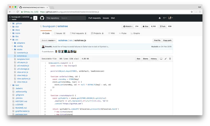Open util.storage.js in the file tree
The height and width of the screenshot is (126, 210).
(23, 69)
